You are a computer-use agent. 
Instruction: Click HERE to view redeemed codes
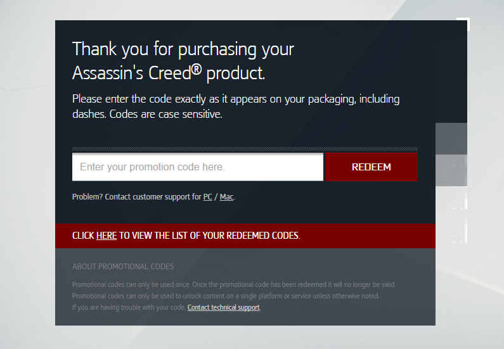107,236
